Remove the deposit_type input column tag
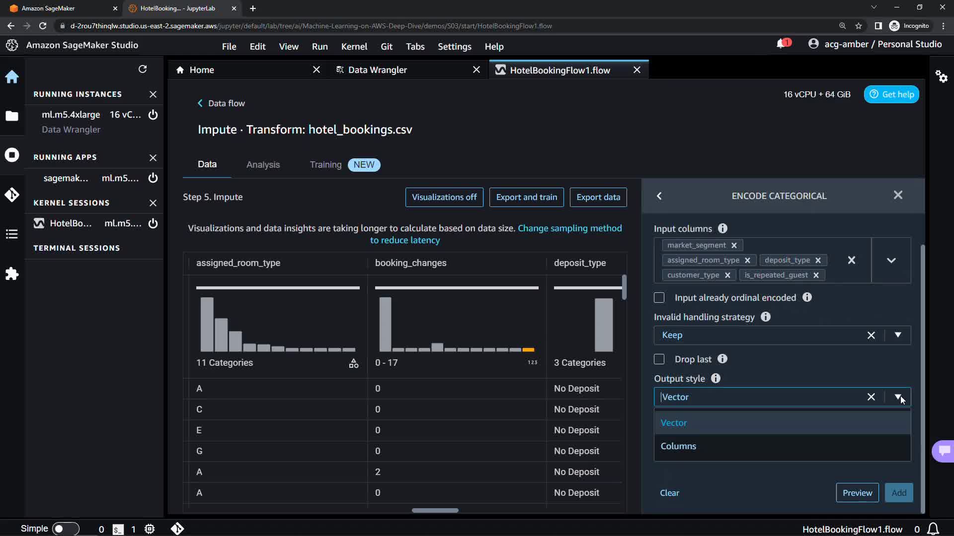Viewport: 954px width, 536px height. click(x=818, y=261)
